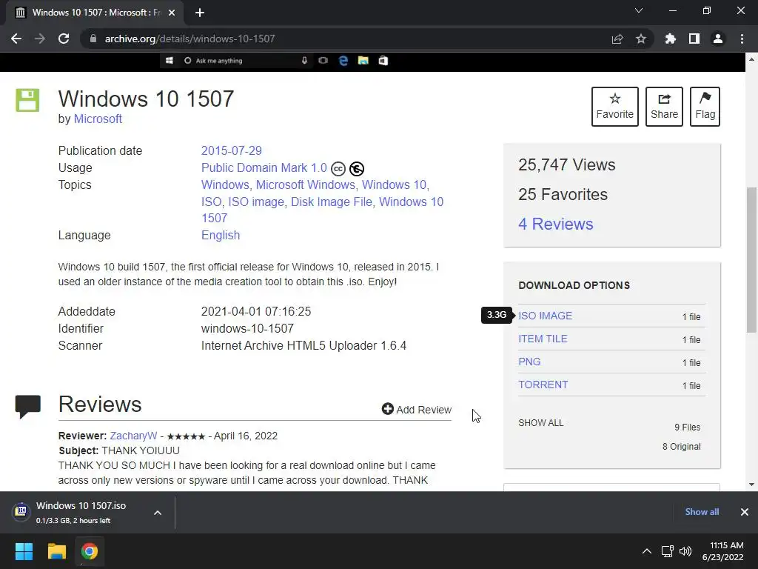
Task: Open the ITEM TILE download option
Action: point(543,339)
